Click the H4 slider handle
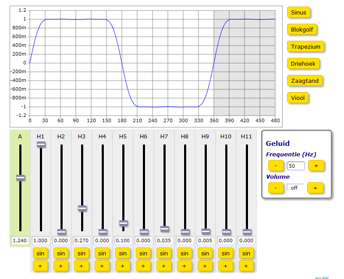 click(103, 232)
